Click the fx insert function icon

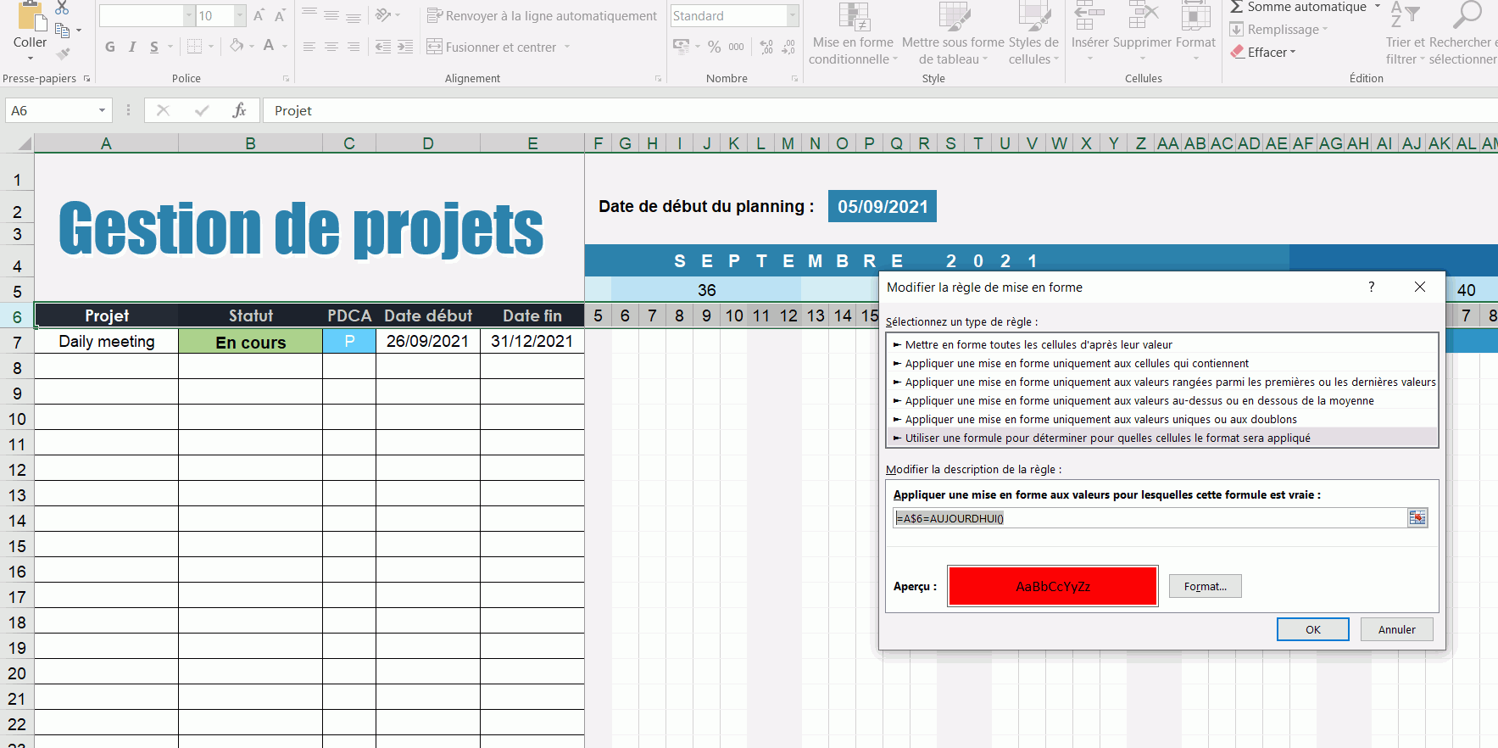click(x=239, y=110)
